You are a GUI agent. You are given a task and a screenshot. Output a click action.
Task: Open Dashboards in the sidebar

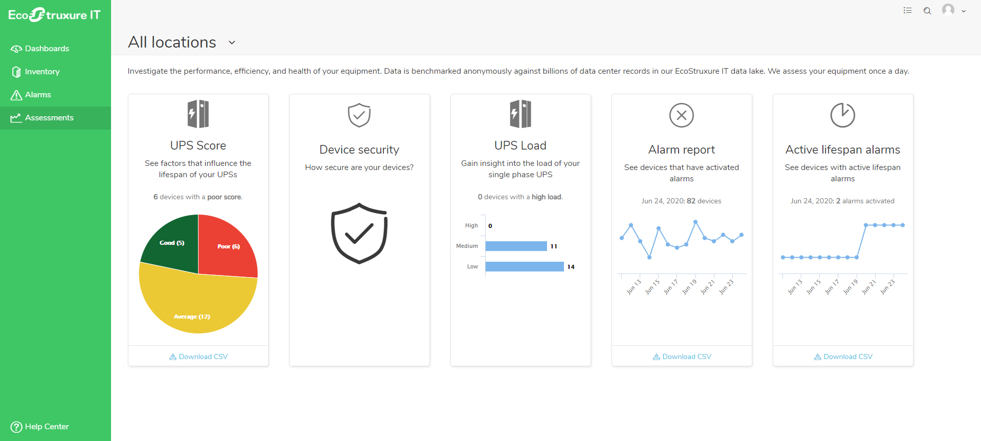click(x=47, y=49)
